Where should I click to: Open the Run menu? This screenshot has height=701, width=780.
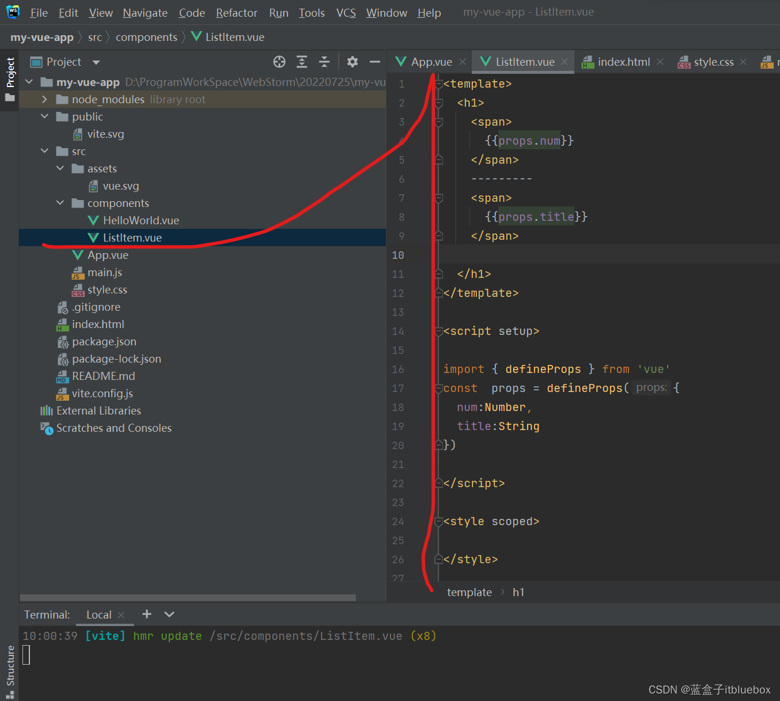click(279, 13)
